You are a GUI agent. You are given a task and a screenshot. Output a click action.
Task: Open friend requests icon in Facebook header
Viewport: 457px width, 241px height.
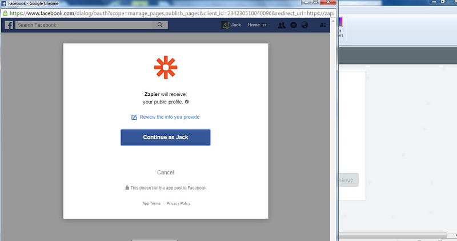pos(282,25)
